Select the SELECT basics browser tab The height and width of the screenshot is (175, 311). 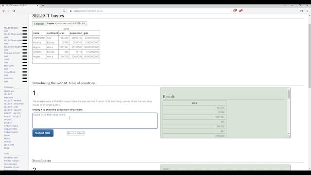click(x=20, y=5)
